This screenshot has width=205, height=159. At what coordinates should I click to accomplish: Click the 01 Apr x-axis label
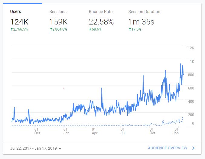[x=95, y=131]
